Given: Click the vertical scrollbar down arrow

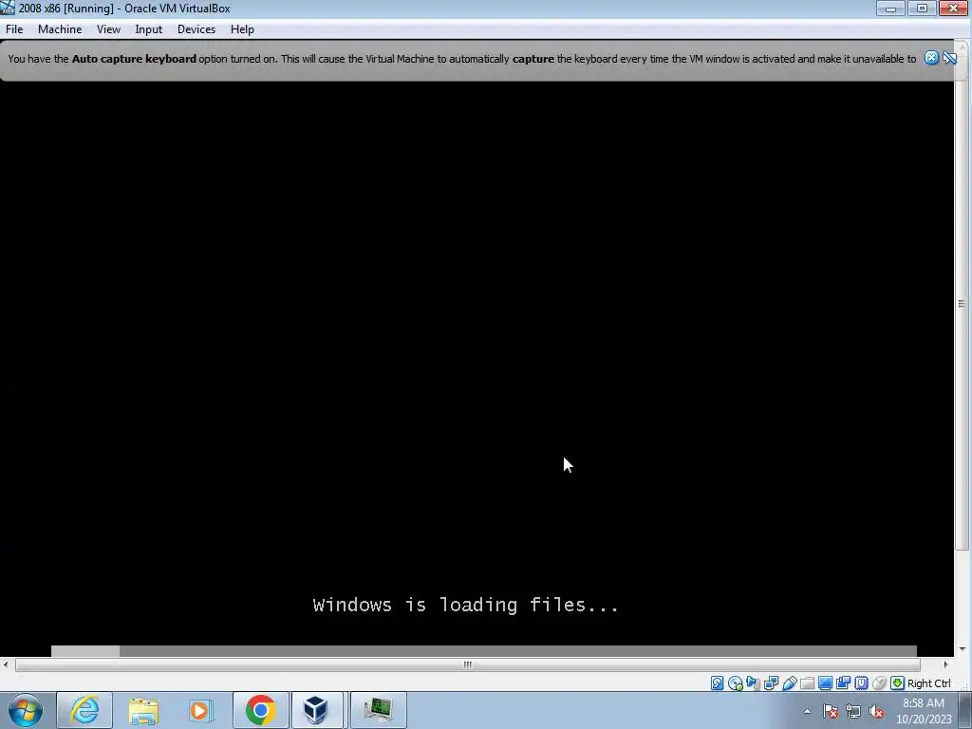Looking at the screenshot, I should (963, 649).
